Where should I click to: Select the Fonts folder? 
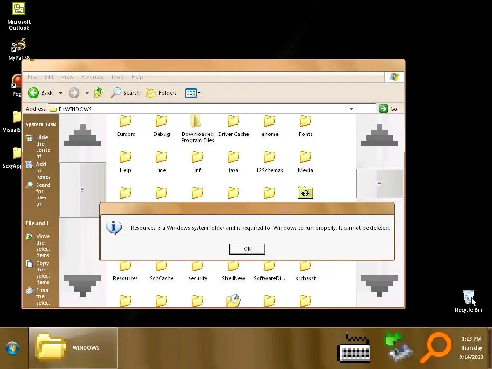(306, 126)
